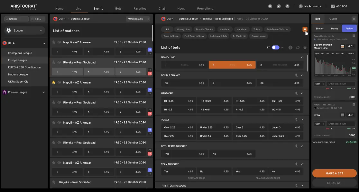Click the star icon beside List of bets
The width and height of the screenshot is (359, 192).
(305, 48)
